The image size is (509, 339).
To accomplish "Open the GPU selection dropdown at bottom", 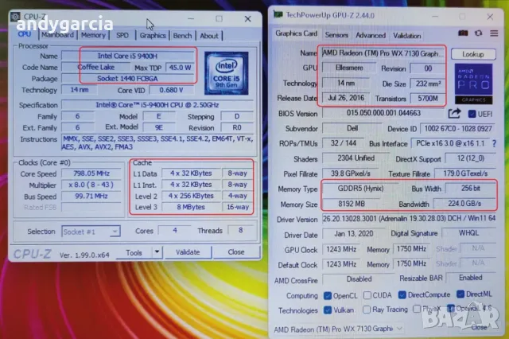I will click(x=338, y=329).
